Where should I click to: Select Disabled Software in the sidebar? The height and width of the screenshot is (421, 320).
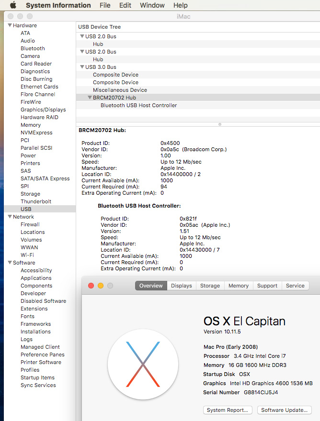click(43, 301)
